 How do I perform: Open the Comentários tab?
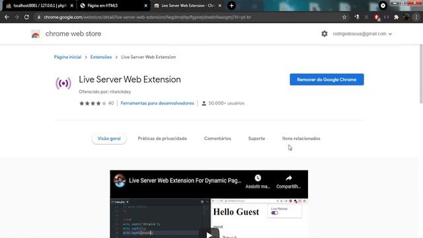(x=217, y=139)
